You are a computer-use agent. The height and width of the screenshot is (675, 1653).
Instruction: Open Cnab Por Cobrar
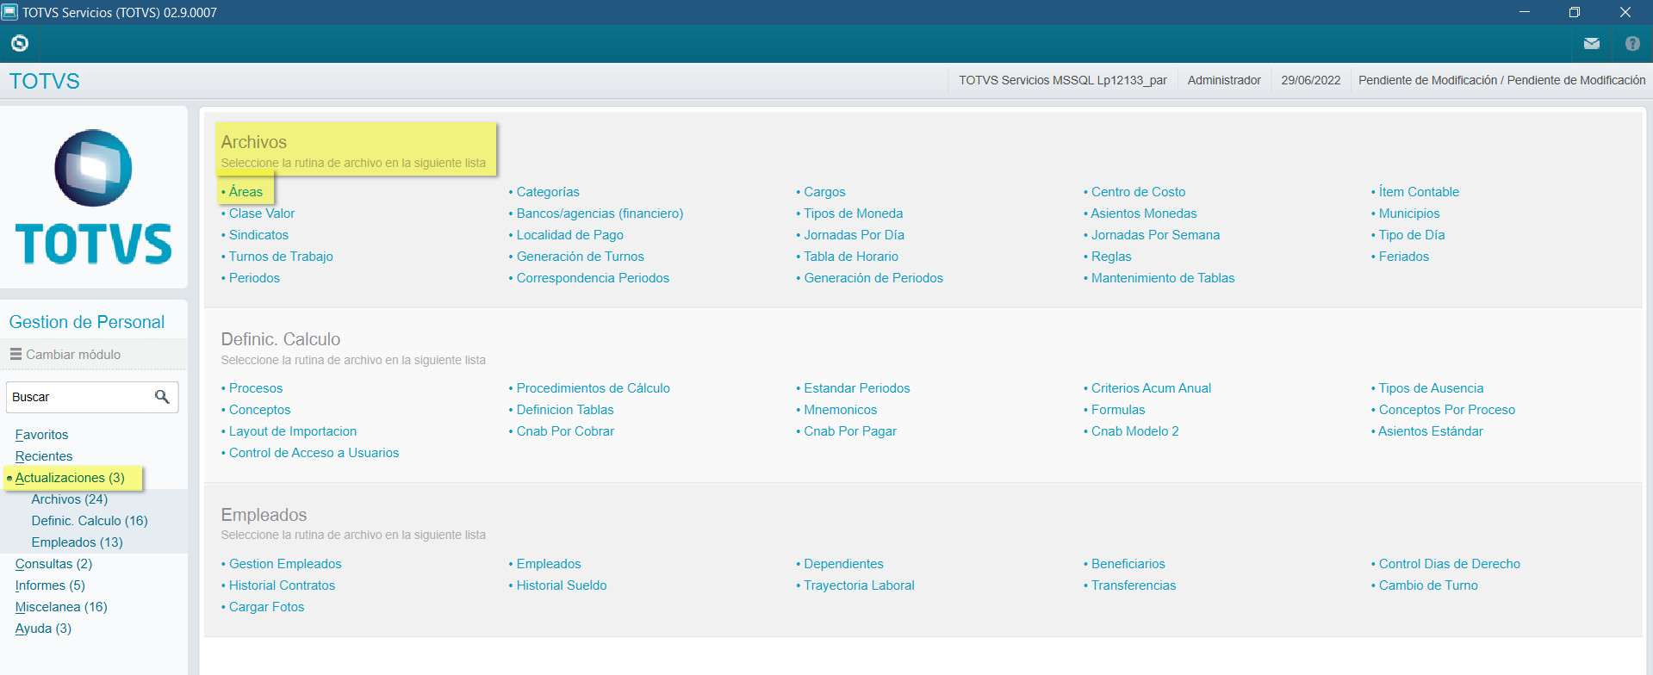[x=565, y=431]
